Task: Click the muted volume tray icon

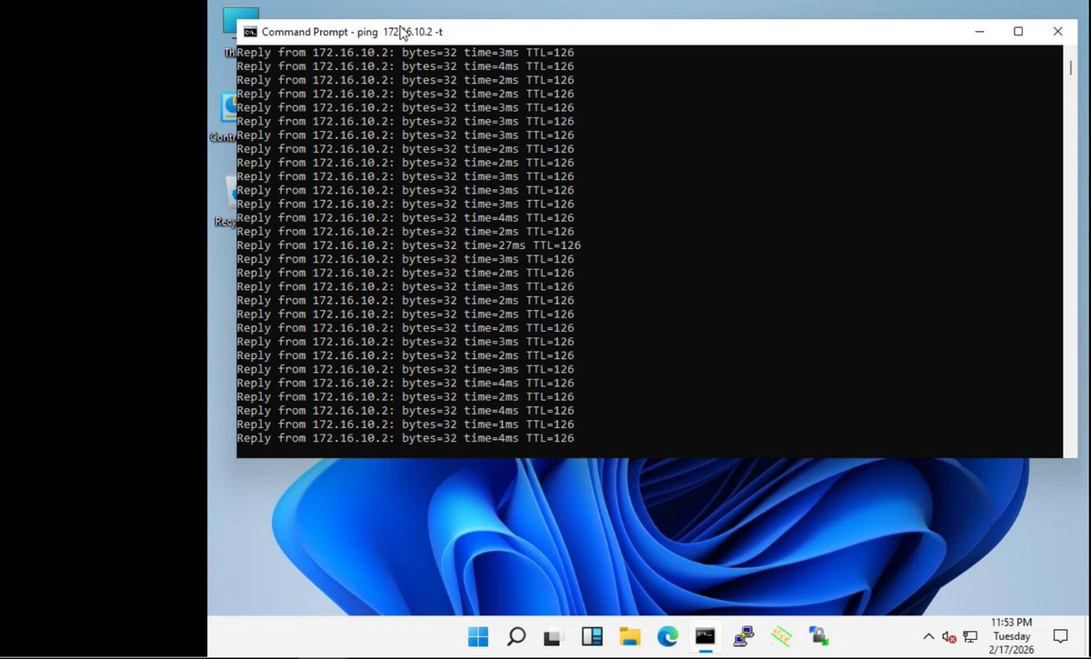Action: (x=949, y=637)
